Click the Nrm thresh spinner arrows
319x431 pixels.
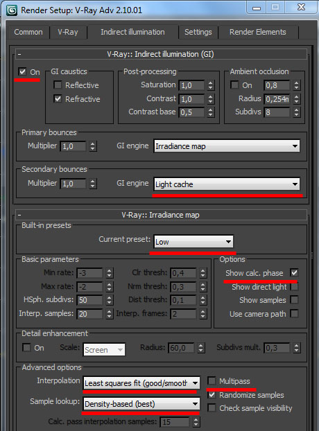point(202,287)
